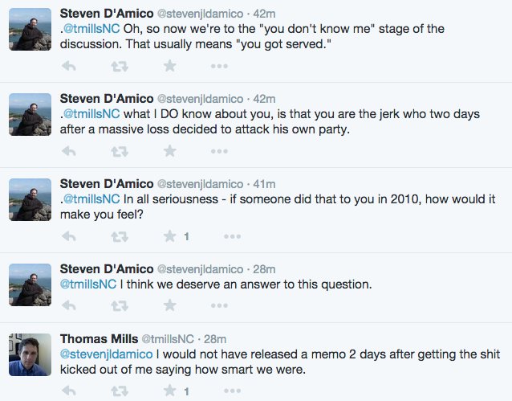Viewport: 512px width, 401px height.
Task: Reply to the "attack his own party" tweet
Action: coord(69,151)
